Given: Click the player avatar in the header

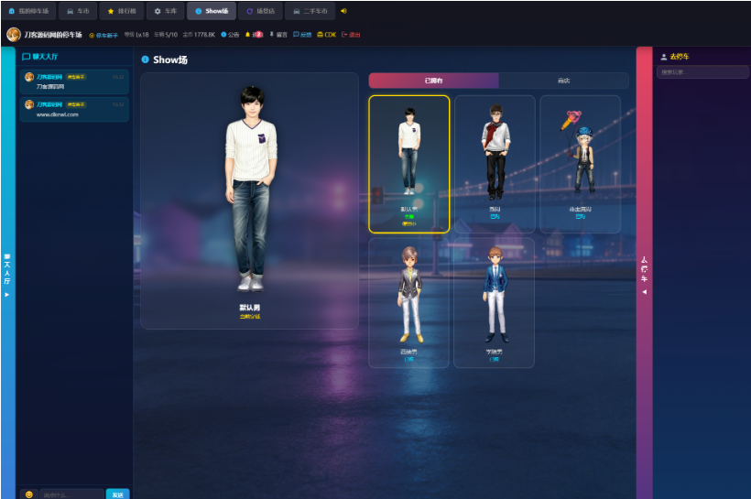Looking at the screenshot, I should click(x=14, y=35).
